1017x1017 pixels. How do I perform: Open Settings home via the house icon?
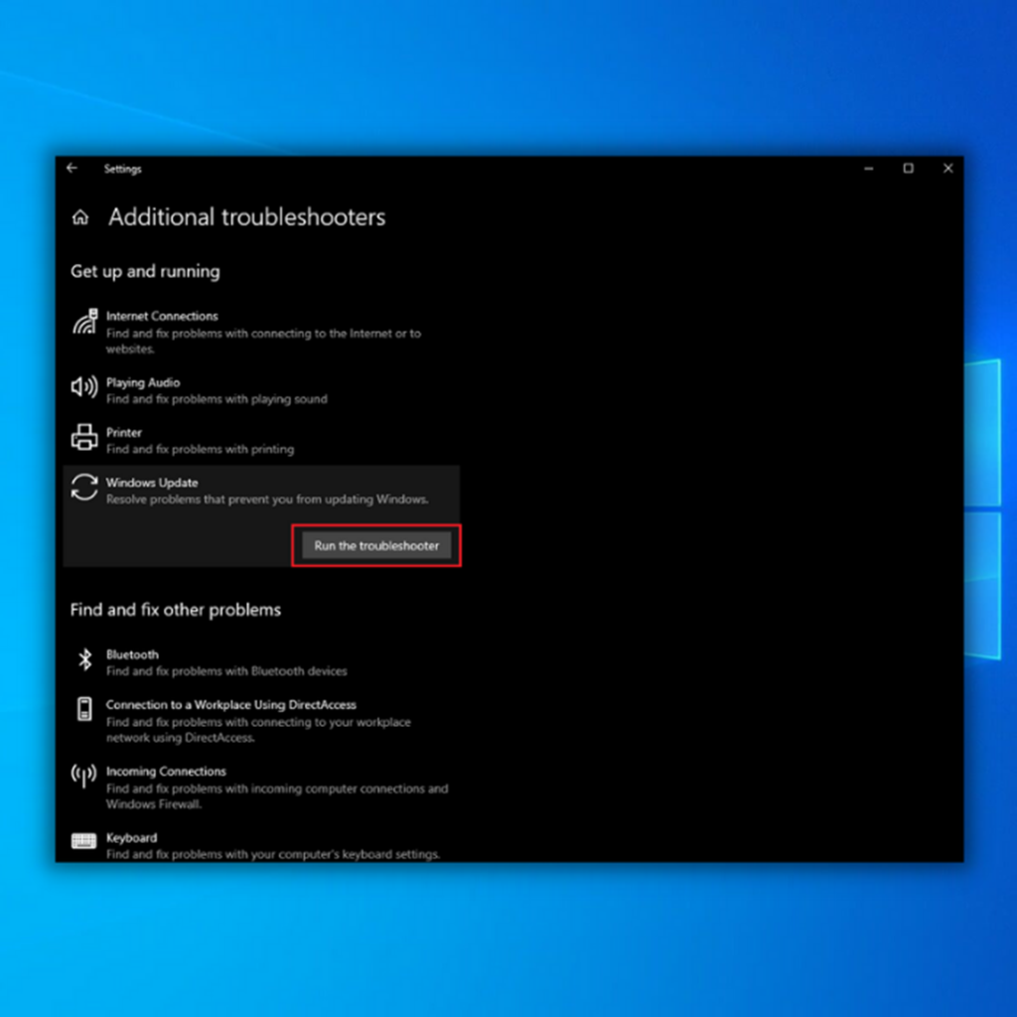pyautogui.click(x=80, y=218)
